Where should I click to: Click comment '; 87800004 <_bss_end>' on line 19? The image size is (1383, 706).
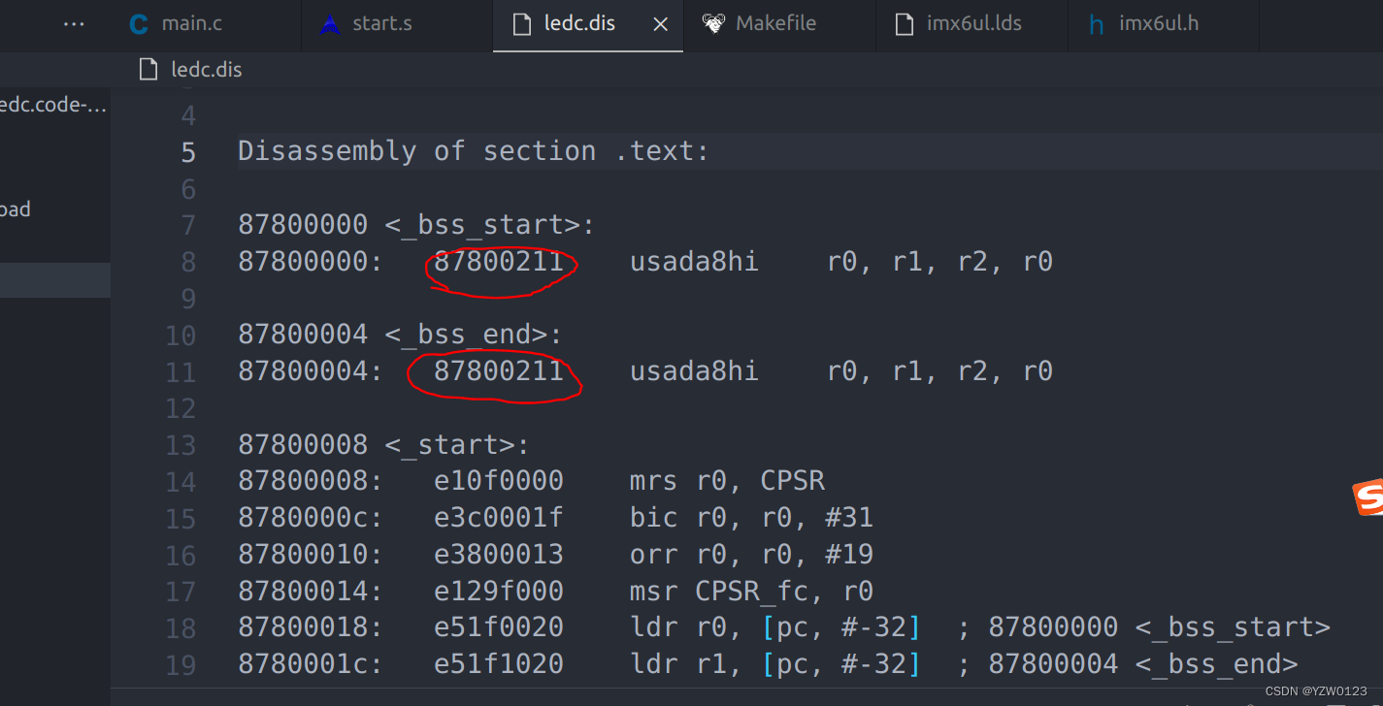[1127, 664]
